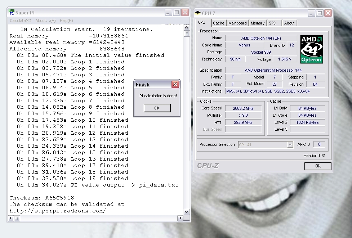The image size is (352, 238).
Task: Open the Calculate(C) menu
Action: (x=21, y=21)
